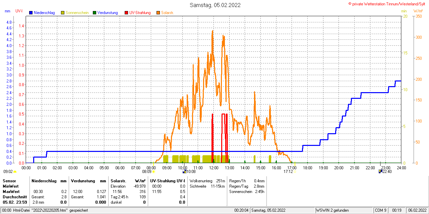Select the Solarstr. legend label
The height and width of the screenshot is (214, 429).
167,13
